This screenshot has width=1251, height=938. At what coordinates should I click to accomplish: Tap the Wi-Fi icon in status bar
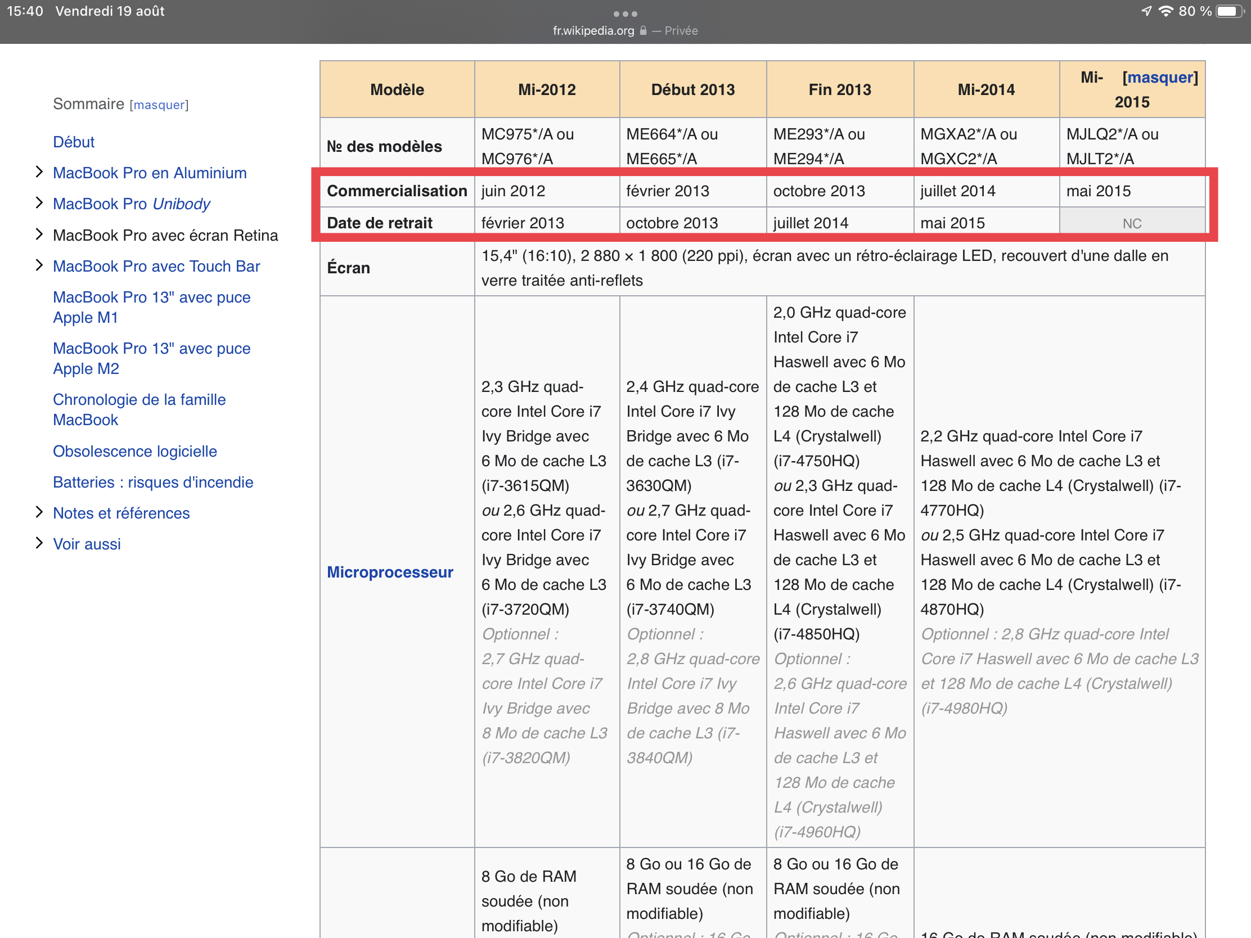coord(1165,11)
